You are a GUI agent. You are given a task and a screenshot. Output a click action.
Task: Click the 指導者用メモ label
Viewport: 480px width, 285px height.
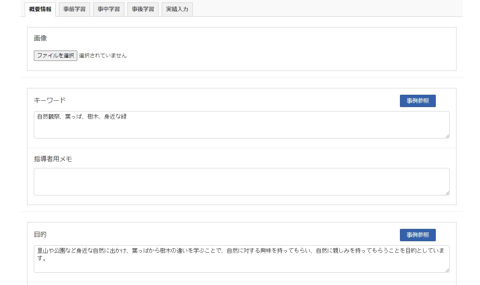coord(53,159)
